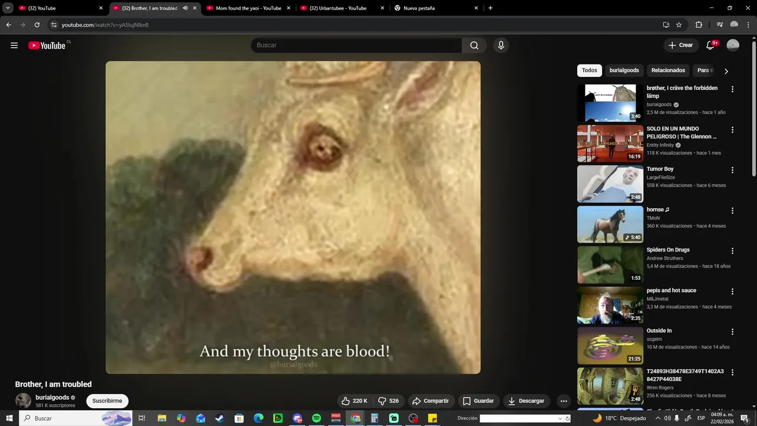Screen dimensions: 757x426
Task: Show hidden system tray icons
Action: (x=658, y=418)
